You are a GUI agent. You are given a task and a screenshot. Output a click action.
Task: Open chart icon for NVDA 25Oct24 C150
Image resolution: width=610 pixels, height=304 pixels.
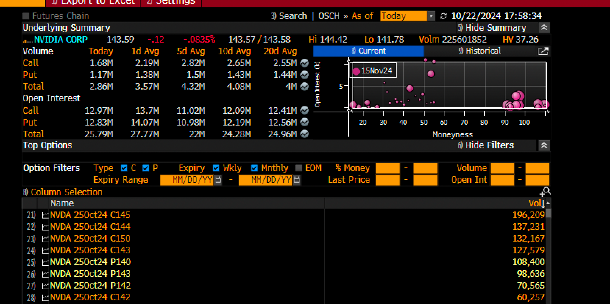pos(45,239)
